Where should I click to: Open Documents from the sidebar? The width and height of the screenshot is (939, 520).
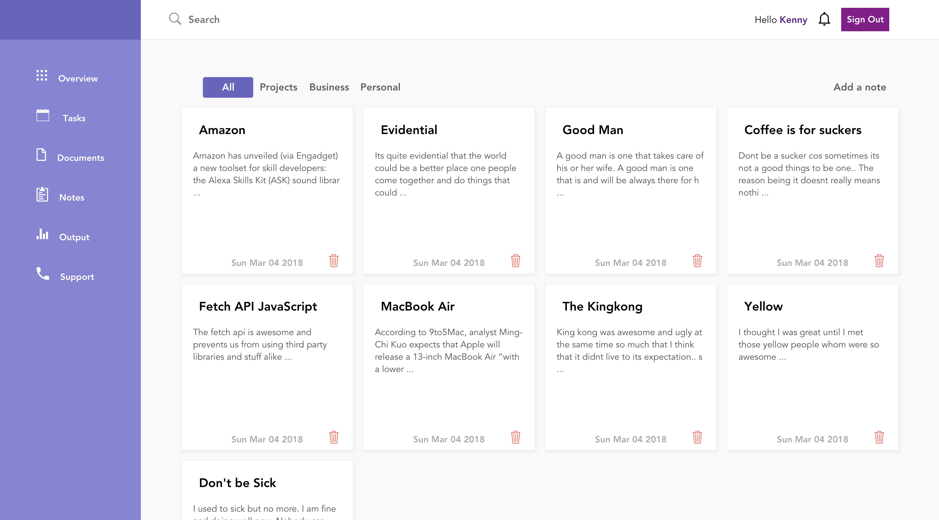[80, 158]
